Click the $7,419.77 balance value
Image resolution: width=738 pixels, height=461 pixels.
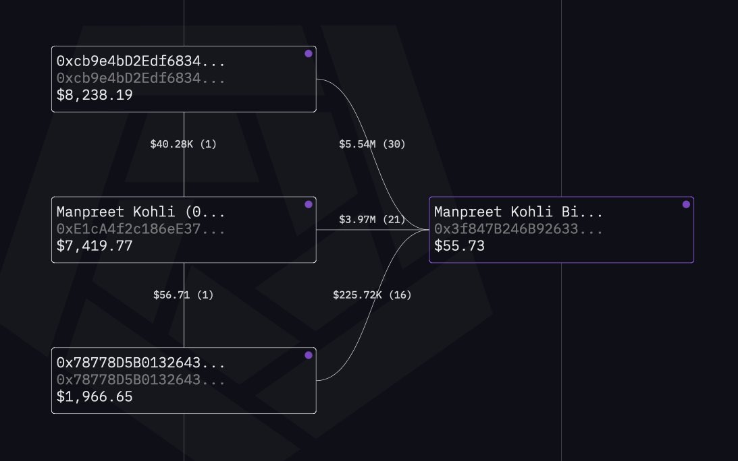point(95,246)
